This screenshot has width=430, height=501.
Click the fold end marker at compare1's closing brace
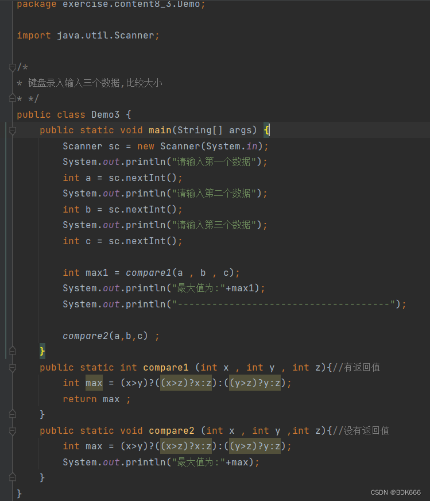pos(13,414)
